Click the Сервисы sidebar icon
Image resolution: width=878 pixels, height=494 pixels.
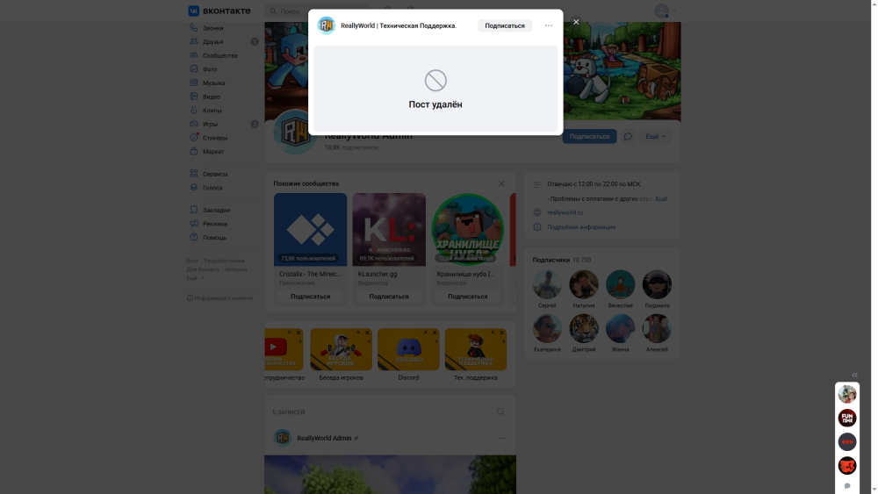(194, 174)
